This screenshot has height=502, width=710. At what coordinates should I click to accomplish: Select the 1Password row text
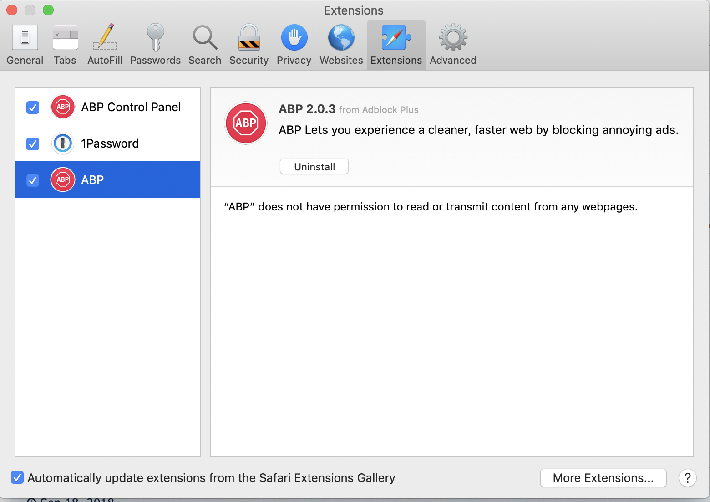(x=110, y=143)
